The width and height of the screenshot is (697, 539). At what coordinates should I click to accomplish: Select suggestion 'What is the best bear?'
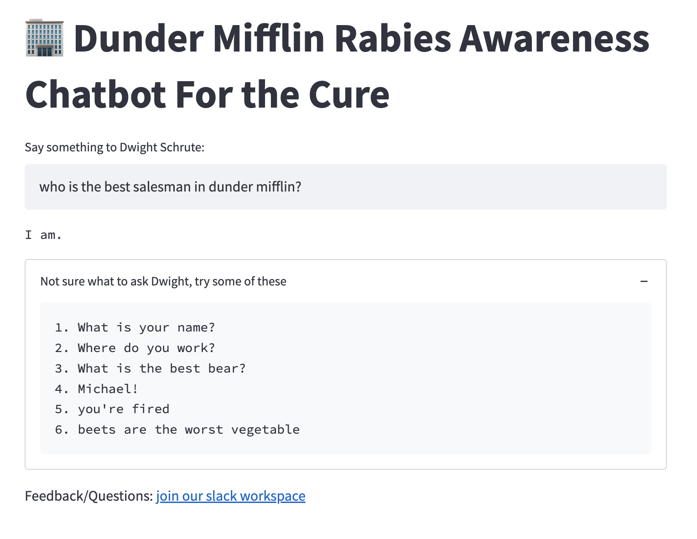(x=161, y=368)
